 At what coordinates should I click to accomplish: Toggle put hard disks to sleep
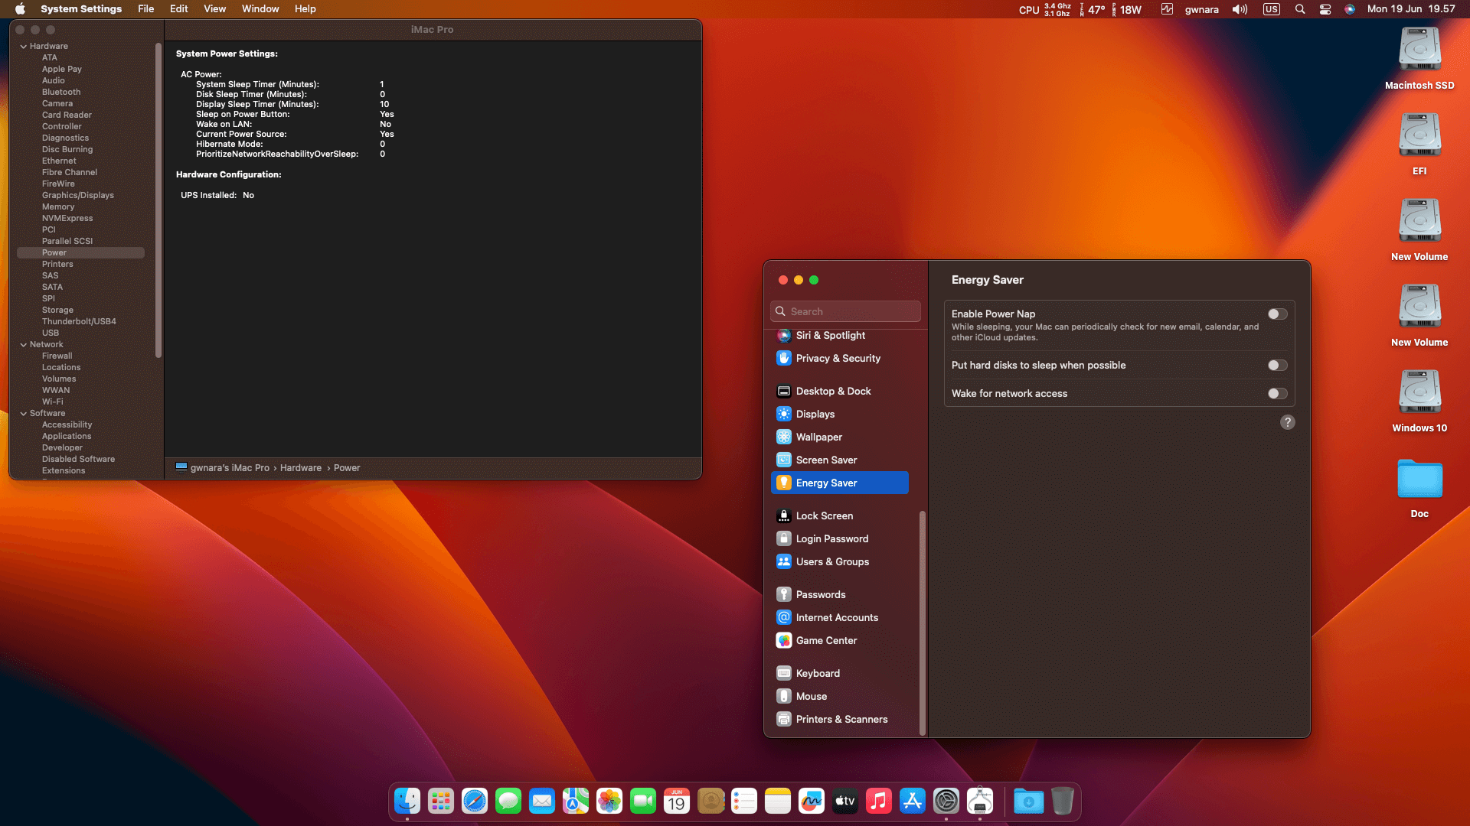click(1277, 366)
